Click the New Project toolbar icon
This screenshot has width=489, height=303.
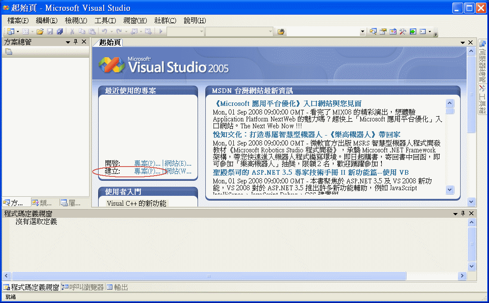11,31
